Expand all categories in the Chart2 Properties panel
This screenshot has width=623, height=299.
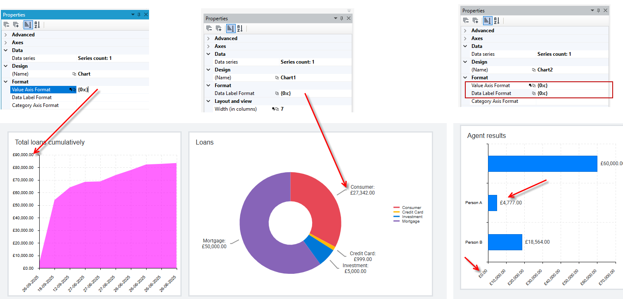[476, 21]
